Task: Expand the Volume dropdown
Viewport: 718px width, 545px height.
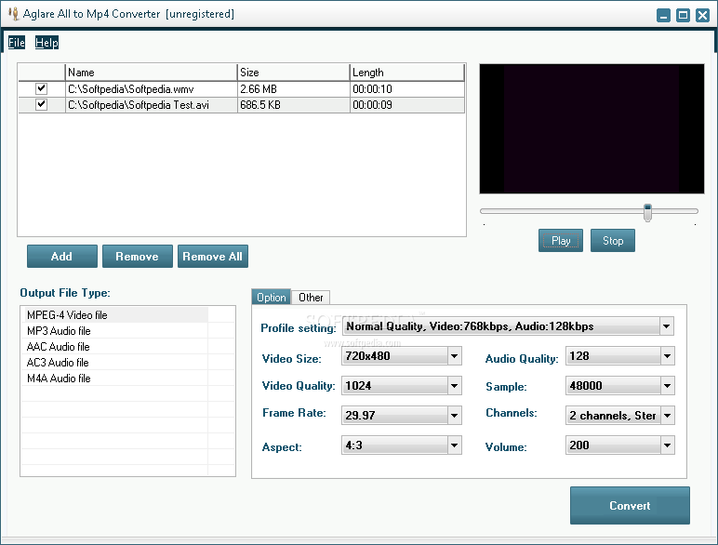Action: pos(667,445)
